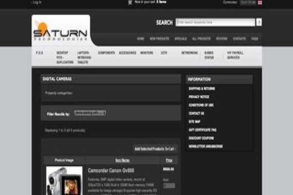Image resolution: width=293 pixels, height=195 pixels.
Task: Open the FAQs menu item
Action: click(255, 39)
